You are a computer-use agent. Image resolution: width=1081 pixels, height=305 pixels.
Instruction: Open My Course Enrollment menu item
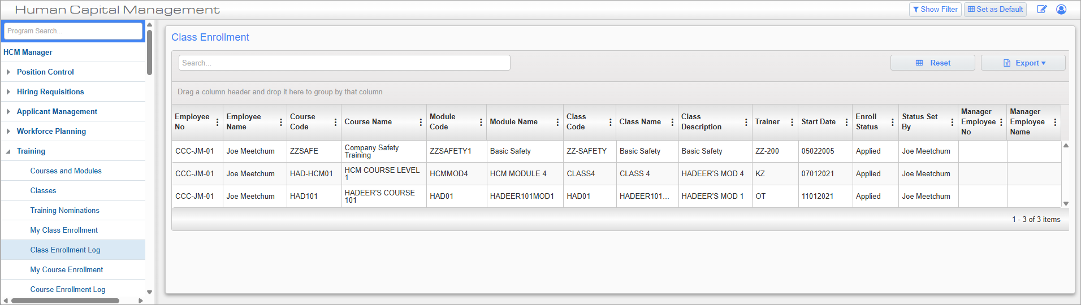coord(67,269)
